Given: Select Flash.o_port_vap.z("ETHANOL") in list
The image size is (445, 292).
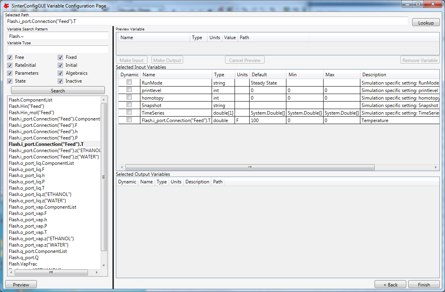Looking at the screenshot, I should [x=41, y=238].
